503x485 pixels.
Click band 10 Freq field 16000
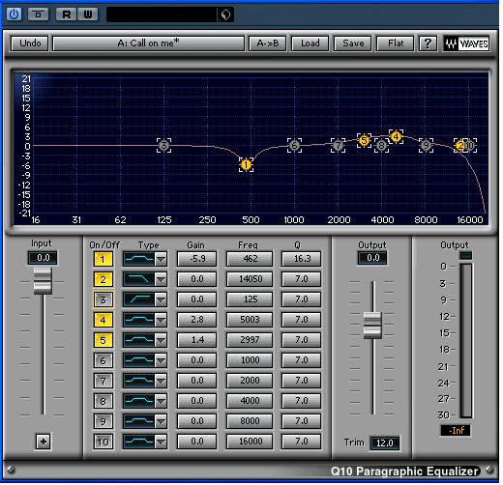pos(250,442)
